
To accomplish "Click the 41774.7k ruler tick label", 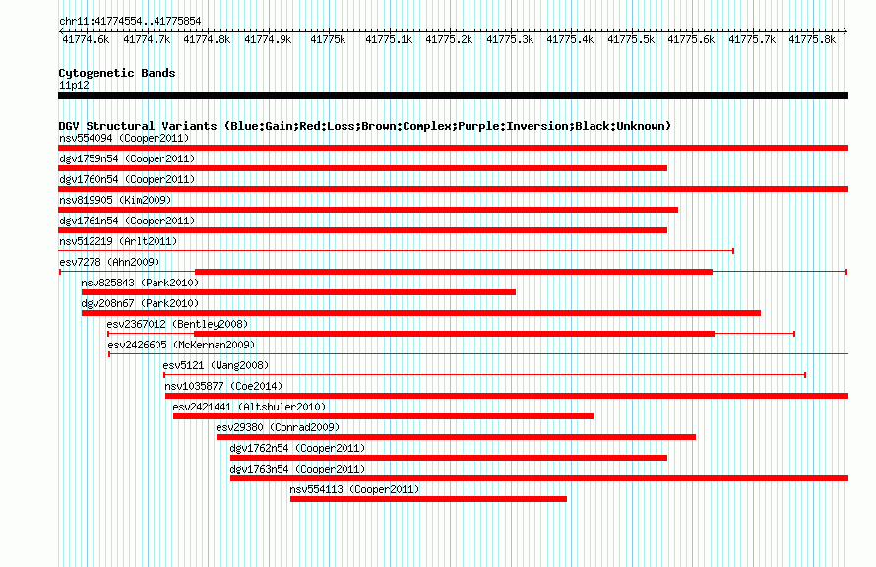I will click(x=147, y=39).
